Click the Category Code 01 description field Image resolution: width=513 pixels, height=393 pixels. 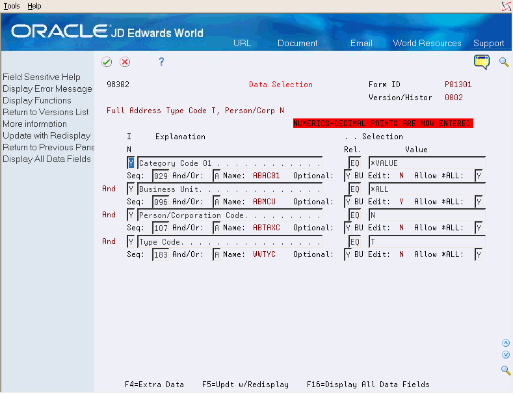coord(230,163)
